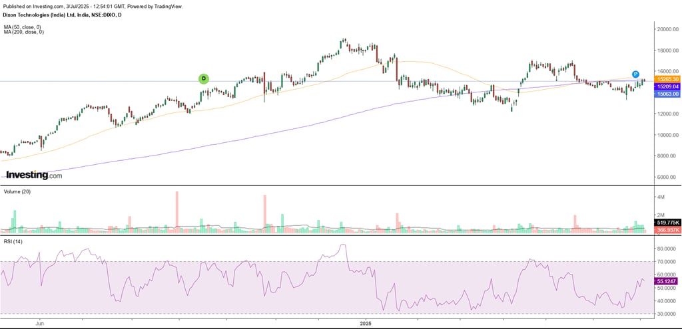The image size is (682, 329).
Task: Click the 10000.00 price axis label
Action: pyautogui.click(x=666, y=135)
